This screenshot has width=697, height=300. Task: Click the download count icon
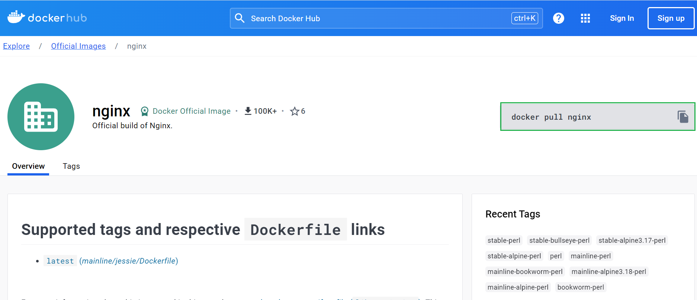(x=248, y=111)
